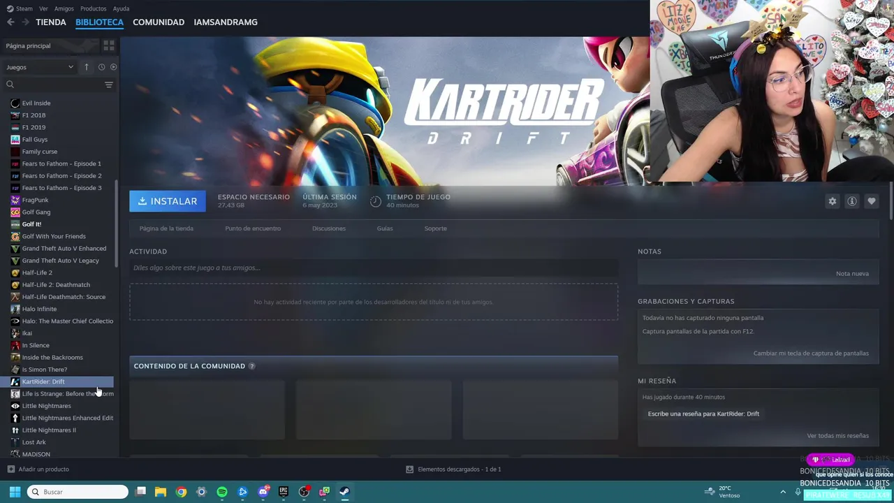Click the sort ascending arrow icon
The image size is (894, 503).
pyautogui.click(x=87, y=67)
